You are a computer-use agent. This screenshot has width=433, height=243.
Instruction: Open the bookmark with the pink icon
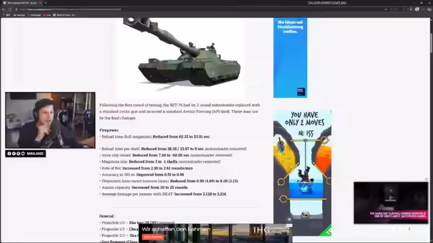pyautogui.click(x=47, y=15)
